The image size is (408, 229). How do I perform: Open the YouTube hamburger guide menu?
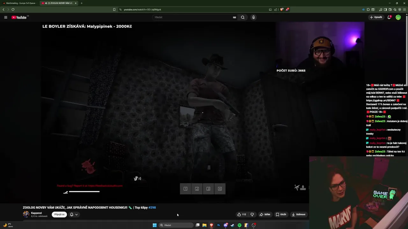[6, 17]
